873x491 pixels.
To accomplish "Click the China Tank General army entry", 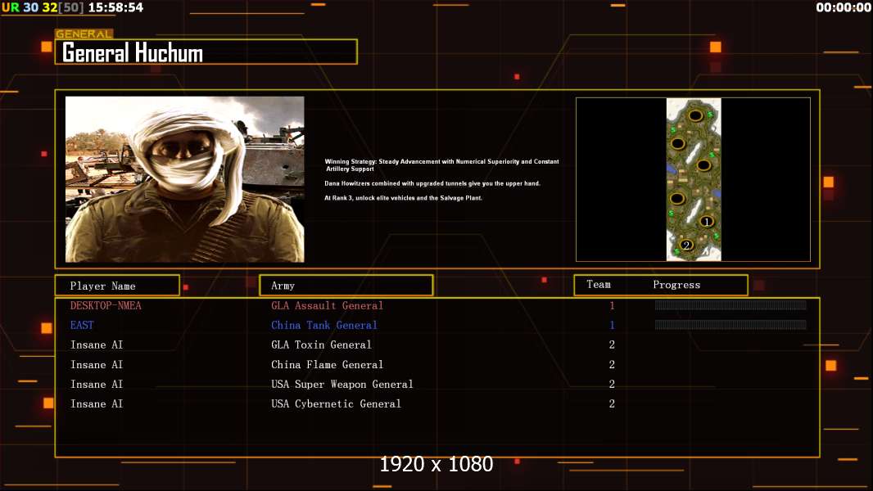I will click(x=323, y=326).
